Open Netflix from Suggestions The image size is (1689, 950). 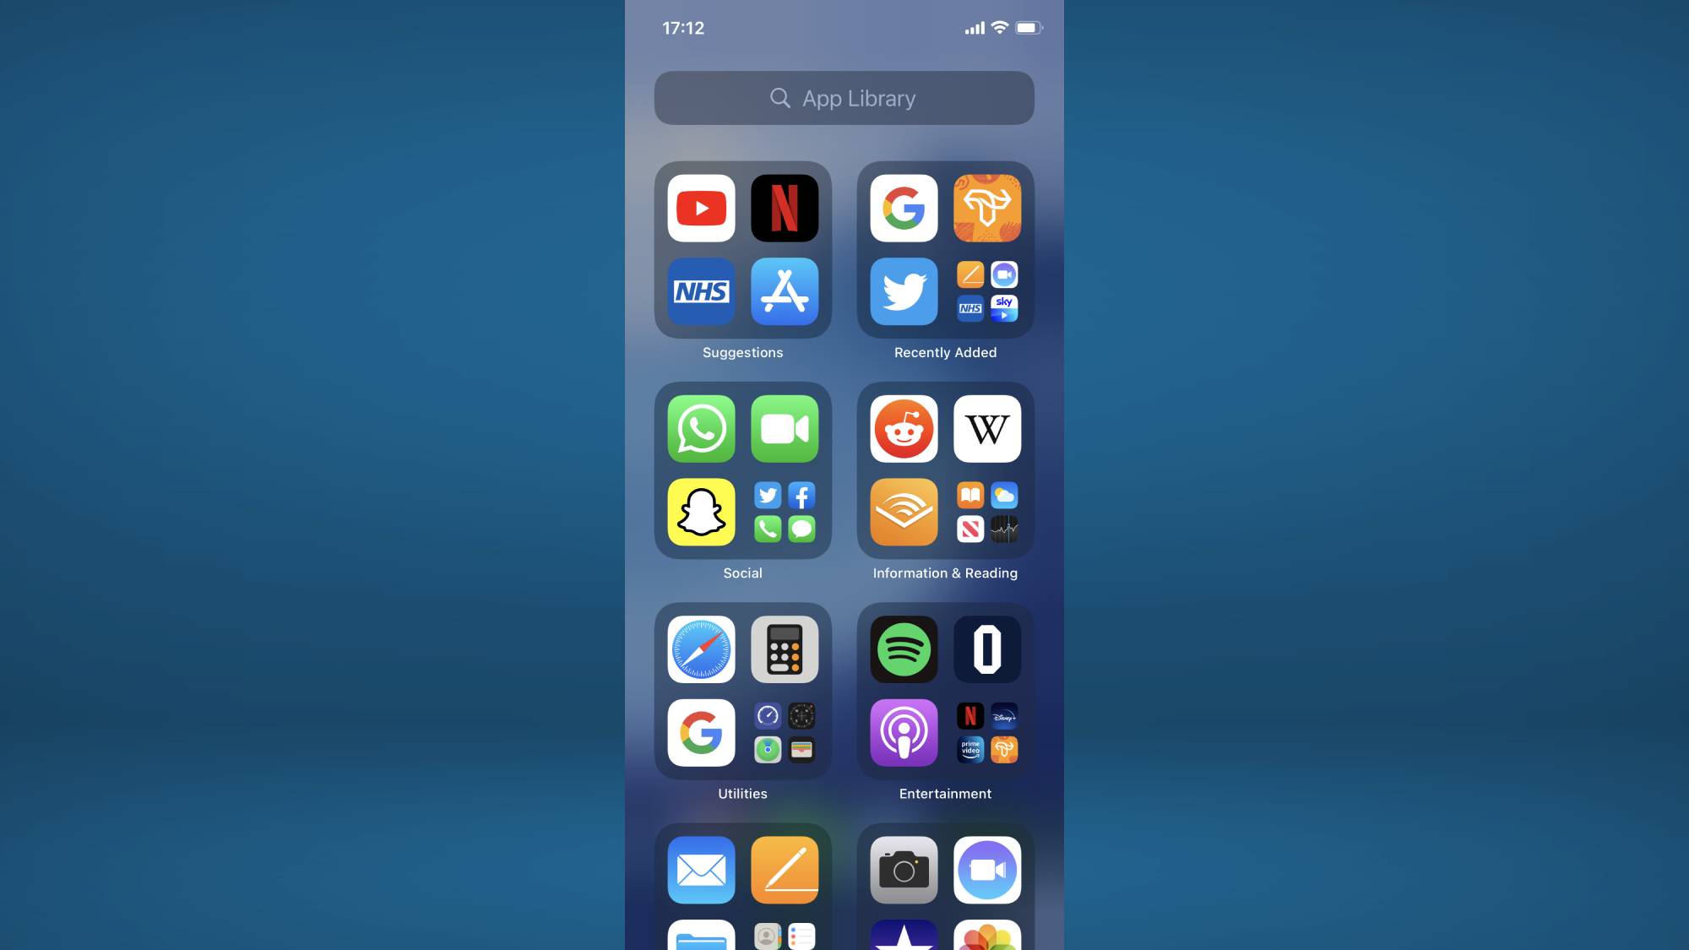click(x=785, y=208)
